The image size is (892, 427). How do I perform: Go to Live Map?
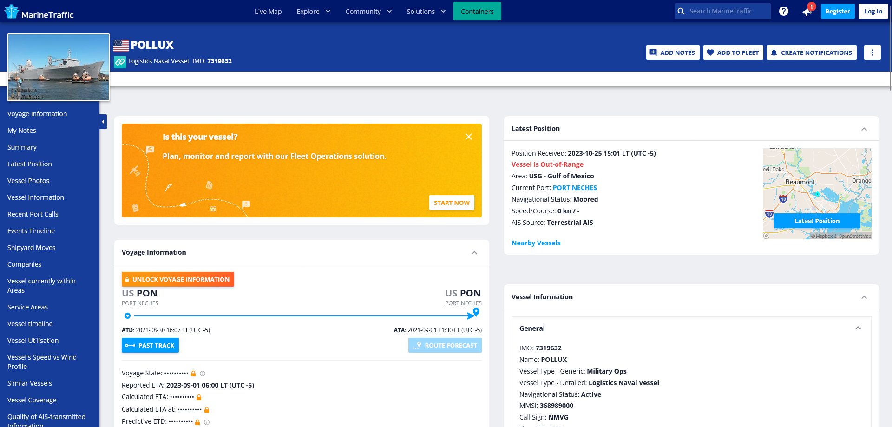[x=268, y=12]
